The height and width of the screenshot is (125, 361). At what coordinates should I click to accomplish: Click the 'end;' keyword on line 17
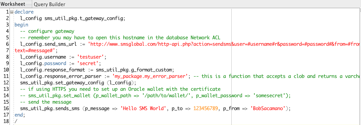pyautogui.click(x=20, y=114)
